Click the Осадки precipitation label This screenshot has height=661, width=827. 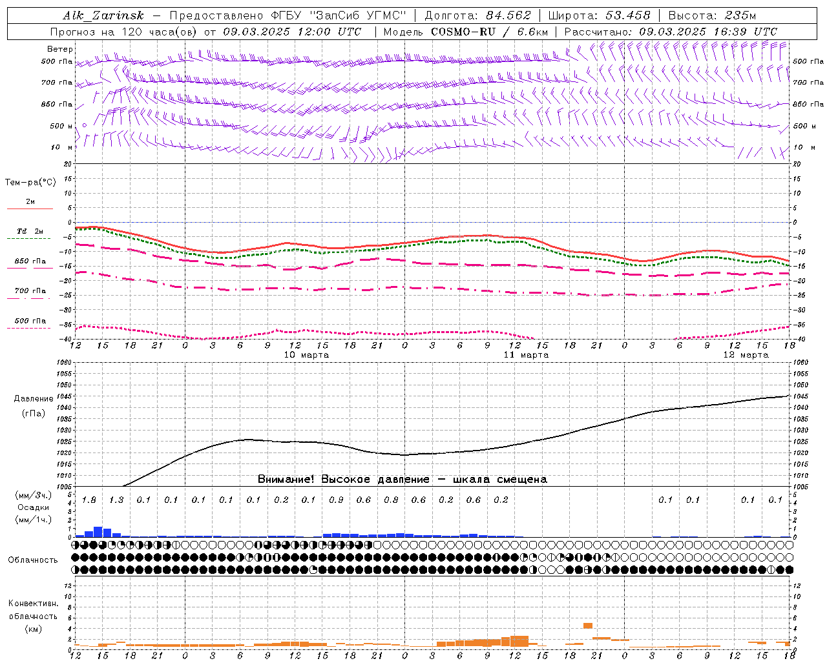[x=34, y=507]
